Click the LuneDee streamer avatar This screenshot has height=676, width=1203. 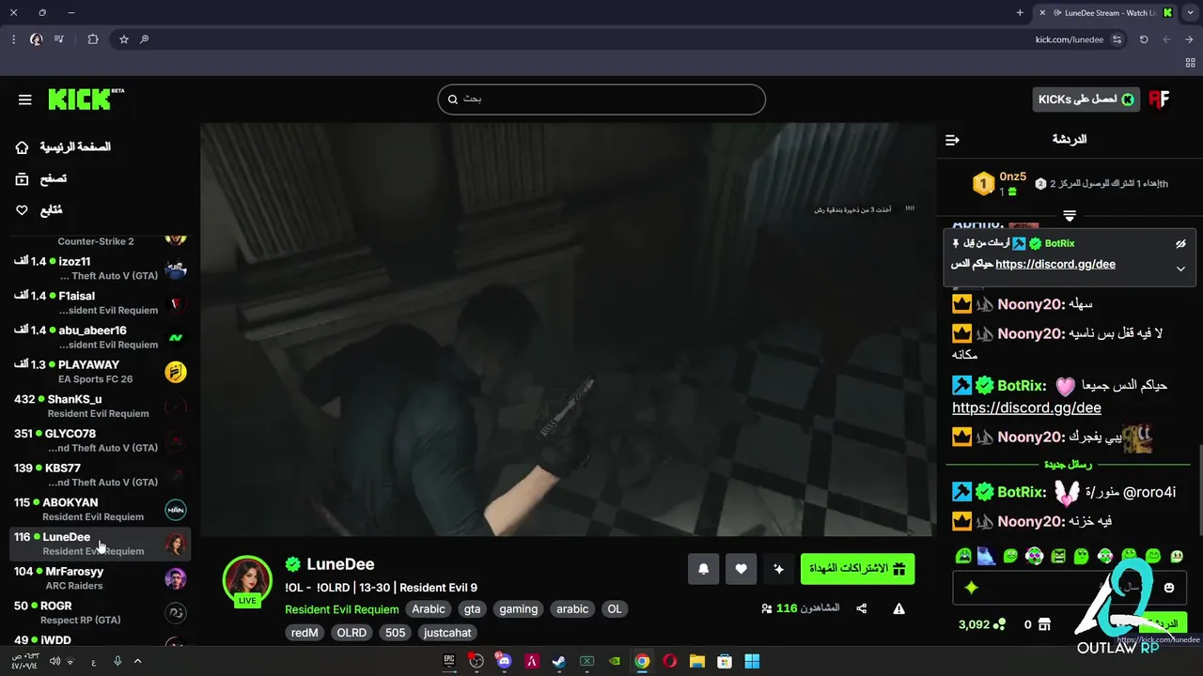247,579
